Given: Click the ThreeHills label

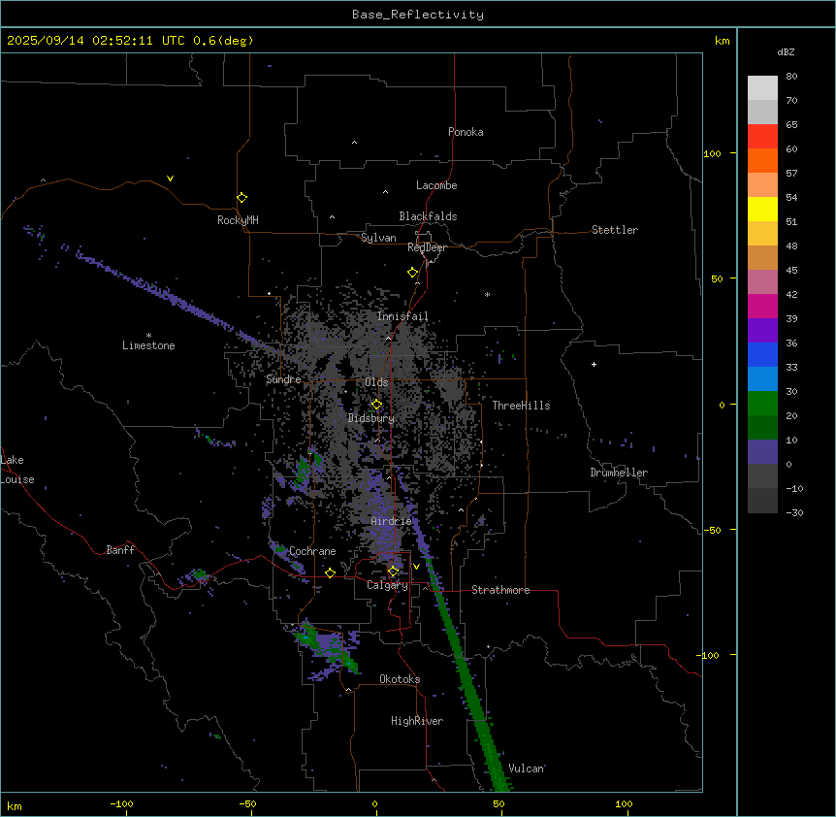Looking at the screenshot, I should (x=521, y=406).
